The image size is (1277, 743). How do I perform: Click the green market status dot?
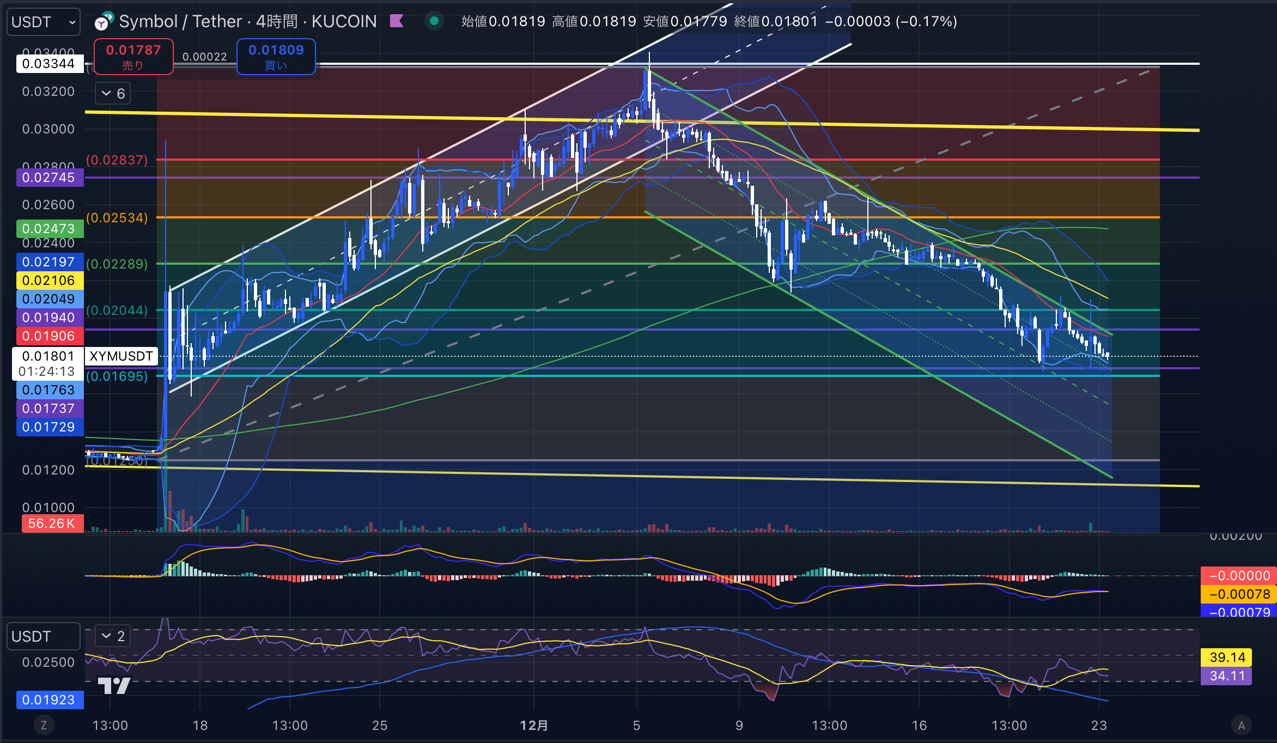click(434, 21)
